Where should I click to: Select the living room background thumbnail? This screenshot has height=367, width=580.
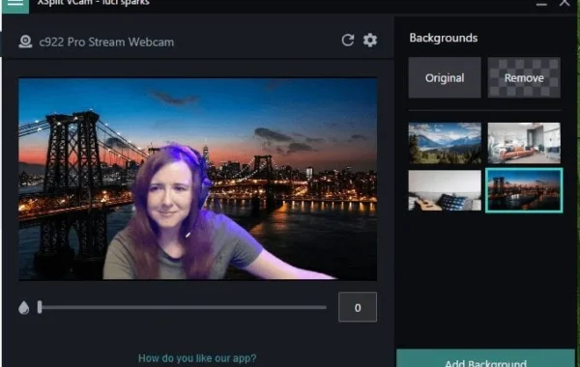click(x=524, y=143)
